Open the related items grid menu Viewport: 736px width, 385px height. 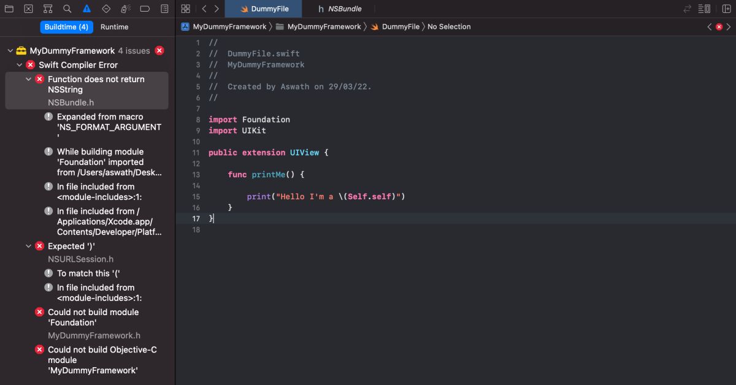coord(186,9)
